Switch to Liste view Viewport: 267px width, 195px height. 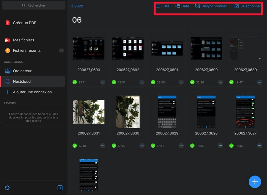[162, 6]
